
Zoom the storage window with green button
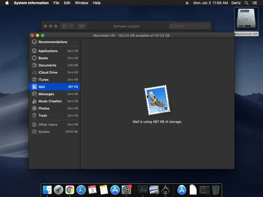[43, 35]
